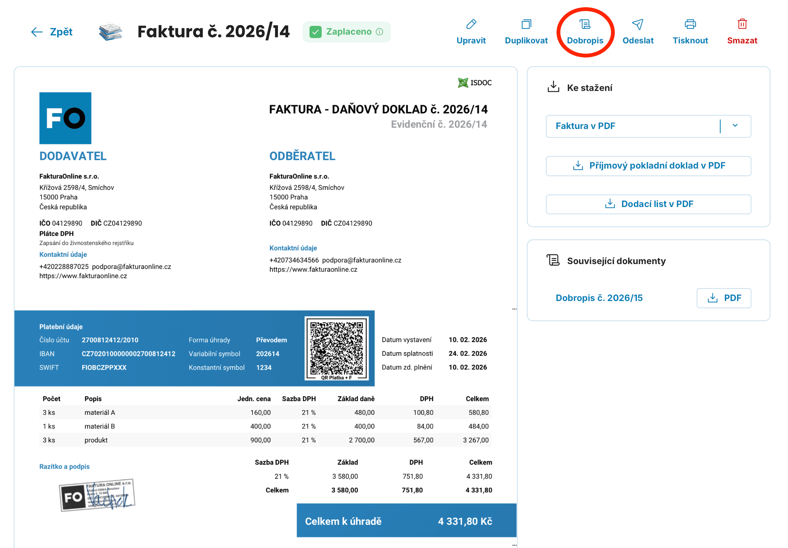Click the Datum splatnosti value 24. 02. 2026
The width and height of the screenshot is (788, 548).
468,354
